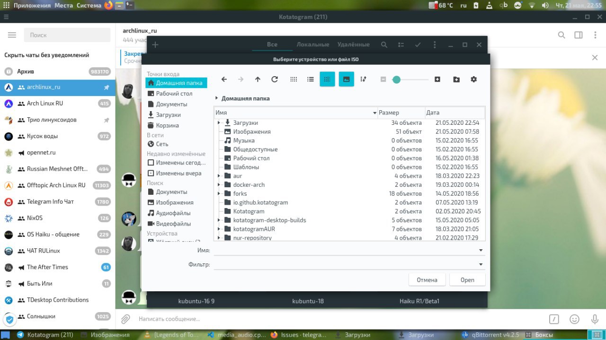Open the Места menu in top panel
606x340 pixels.
[63, 6]
